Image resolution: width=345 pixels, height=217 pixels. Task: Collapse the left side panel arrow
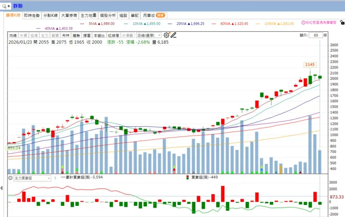click(1, 188)
